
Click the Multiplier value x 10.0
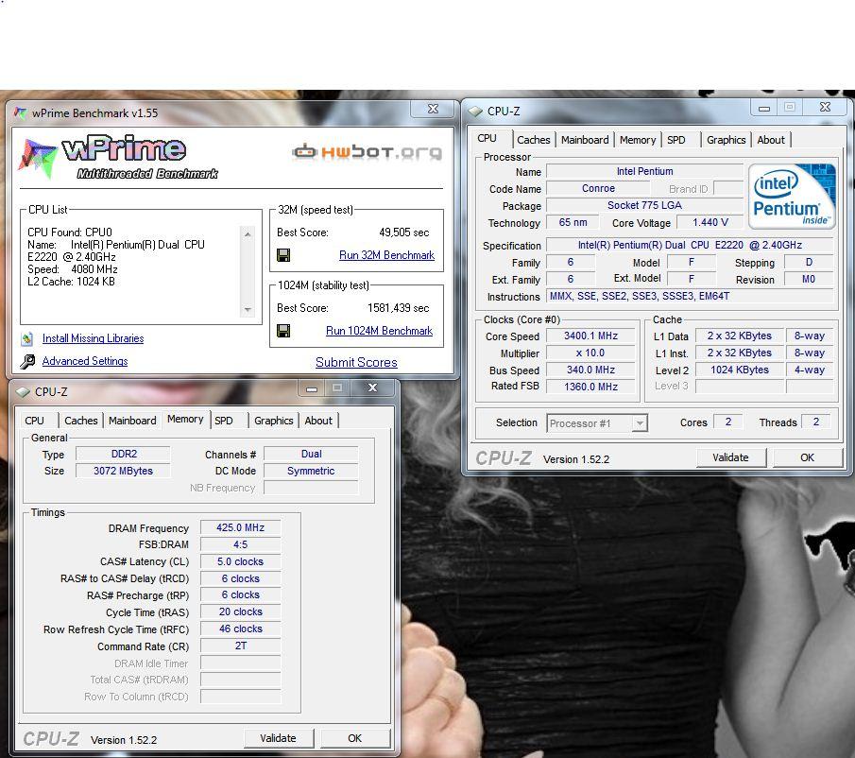[x=591, y=353]
